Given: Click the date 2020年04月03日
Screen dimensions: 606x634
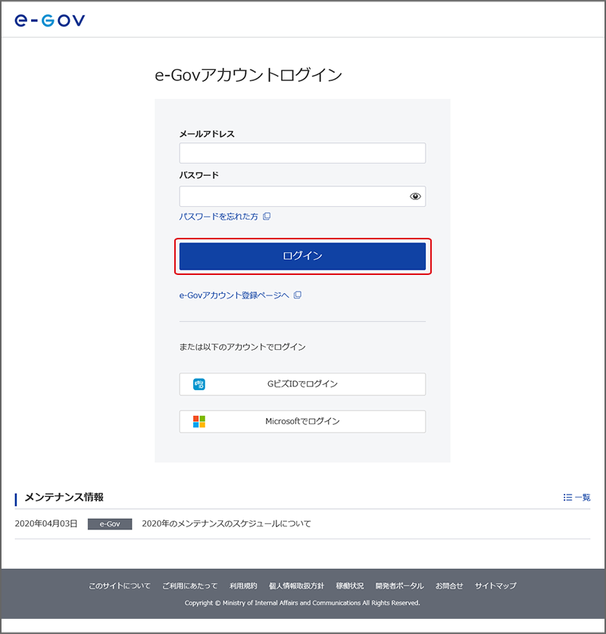Looking at the screenshot, I should (46, 523).
